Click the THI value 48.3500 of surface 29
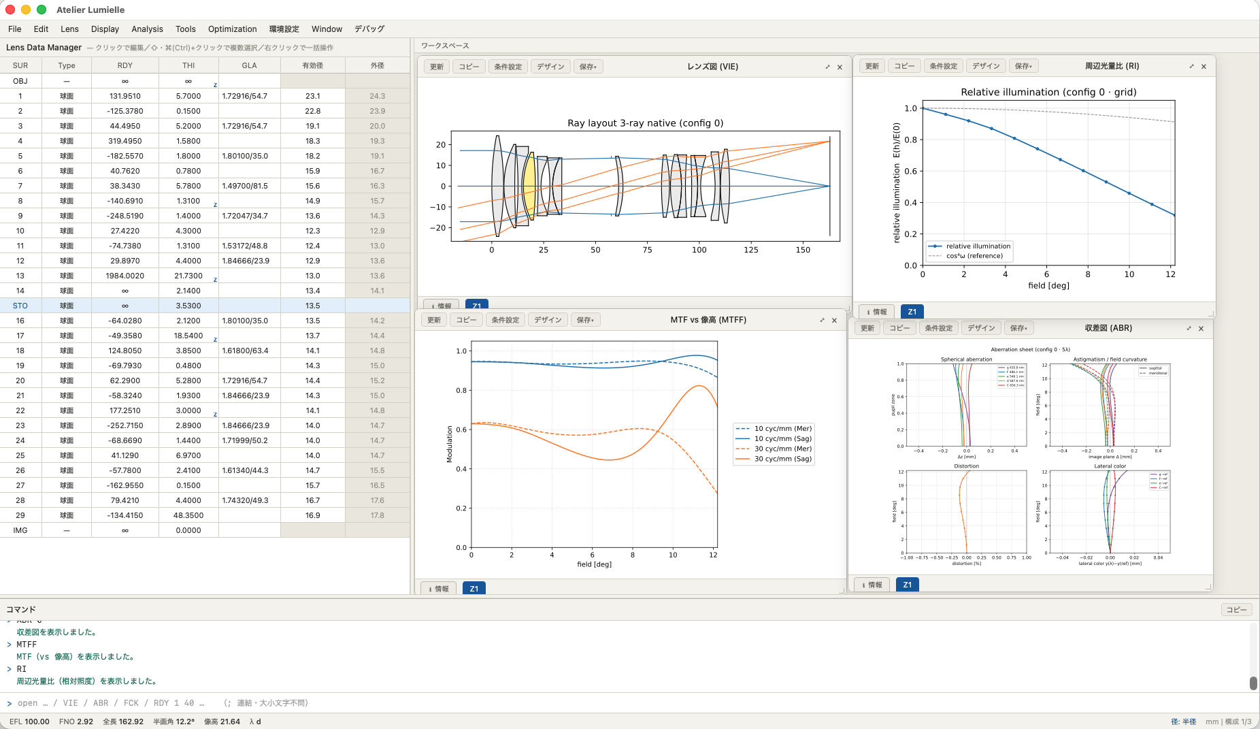This screenshot has width=1260, height=729. [188, 515]
